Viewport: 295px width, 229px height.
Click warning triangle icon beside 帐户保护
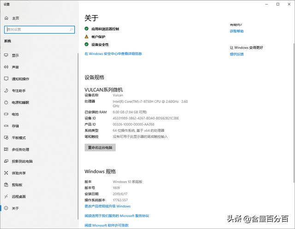click(87, 36)
